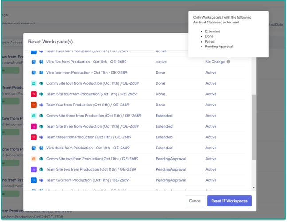Click Team Site two purple avatar icon
The height and width of the screenshot is (222, 287).
[x=34, y=170]
